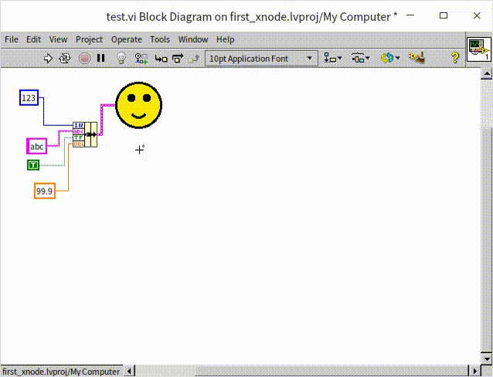This screenshot has height=377, width=493.
Task: Click Step Over icon
Action: coord(177,58)
